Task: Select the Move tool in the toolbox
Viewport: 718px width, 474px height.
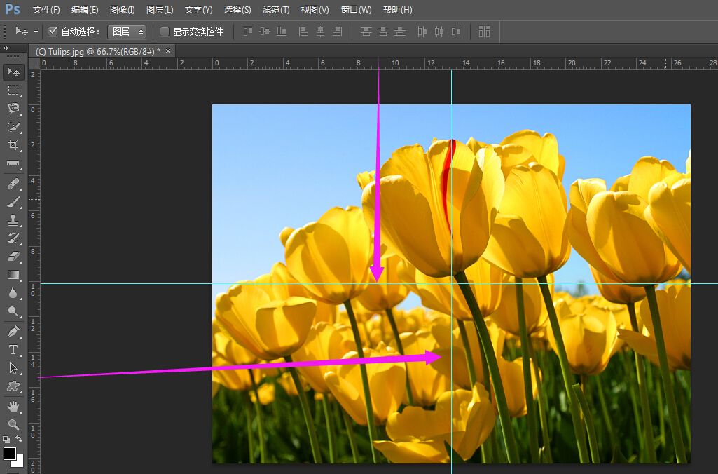Action: point(13,72)
